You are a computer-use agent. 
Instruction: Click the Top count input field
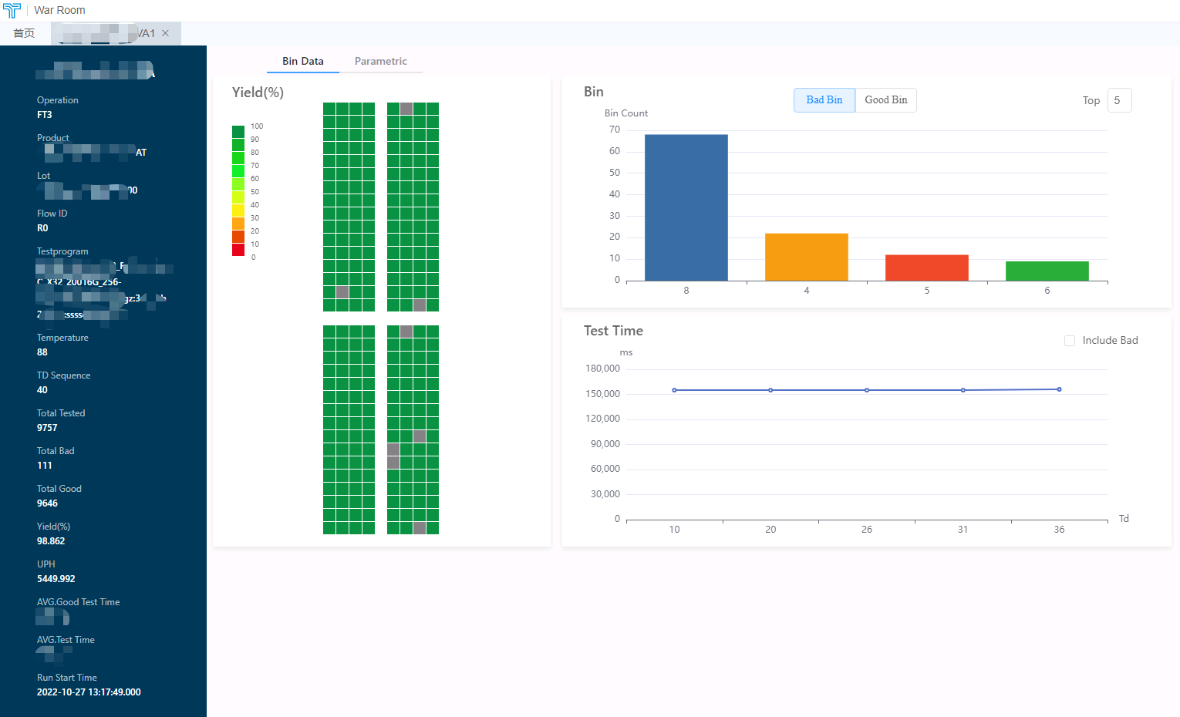point(1119,100)
